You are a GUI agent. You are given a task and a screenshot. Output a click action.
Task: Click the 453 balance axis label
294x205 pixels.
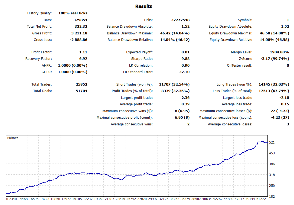click(272, 153)
